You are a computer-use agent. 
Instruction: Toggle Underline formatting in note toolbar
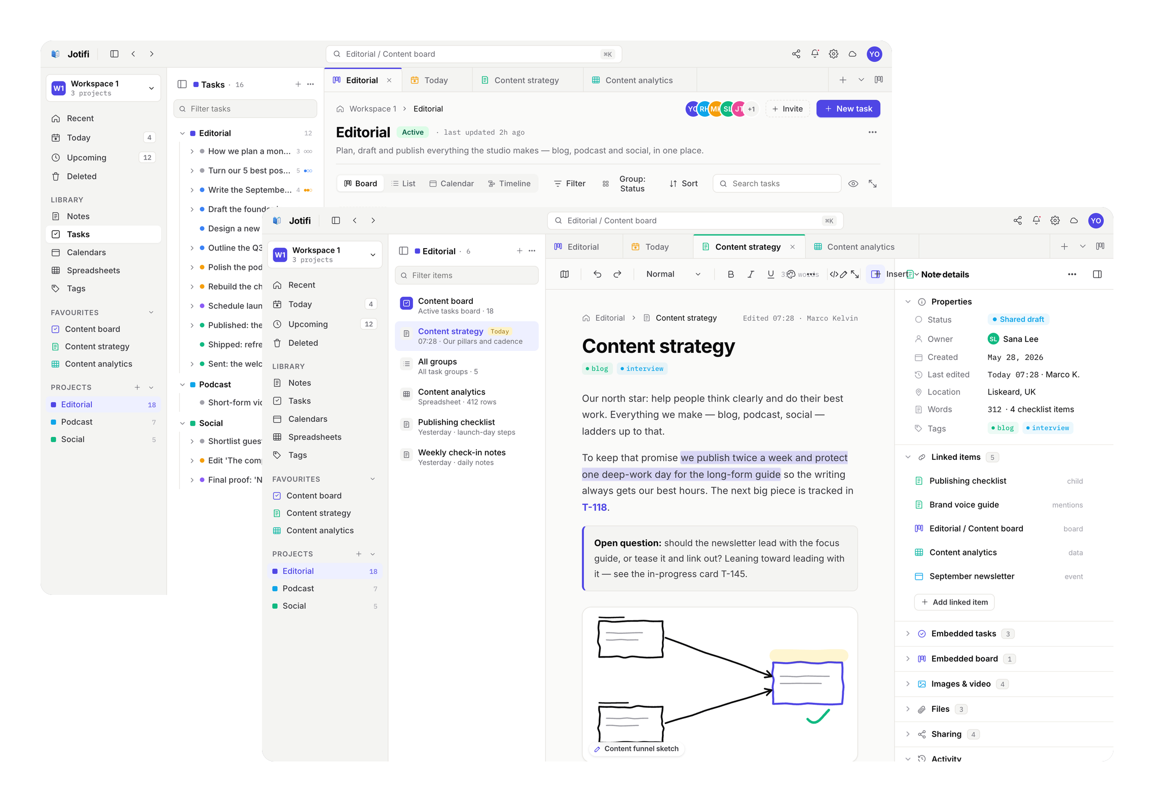(x=770, y=274)
